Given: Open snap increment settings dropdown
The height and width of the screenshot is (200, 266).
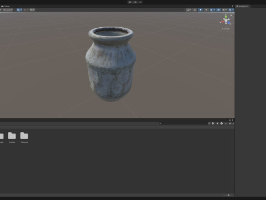Looking at the screenshot, I should 32,10.
